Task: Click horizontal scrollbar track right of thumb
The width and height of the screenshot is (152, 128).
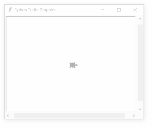Action: [x=128, y=116]
